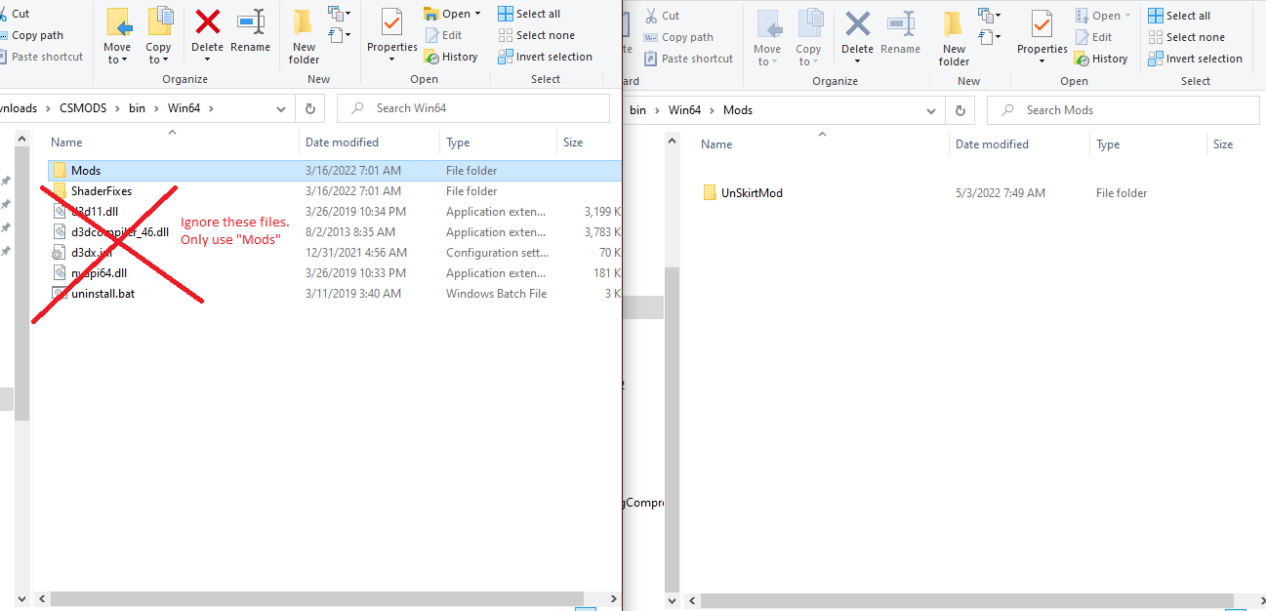Screen dimensions: 1266x611
Task: Click Copy to in left window ribbon
Action: click(x=158, y=35)
